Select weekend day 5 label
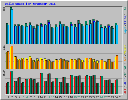Screen dimensions: 128x100 [x=23, y=97]
